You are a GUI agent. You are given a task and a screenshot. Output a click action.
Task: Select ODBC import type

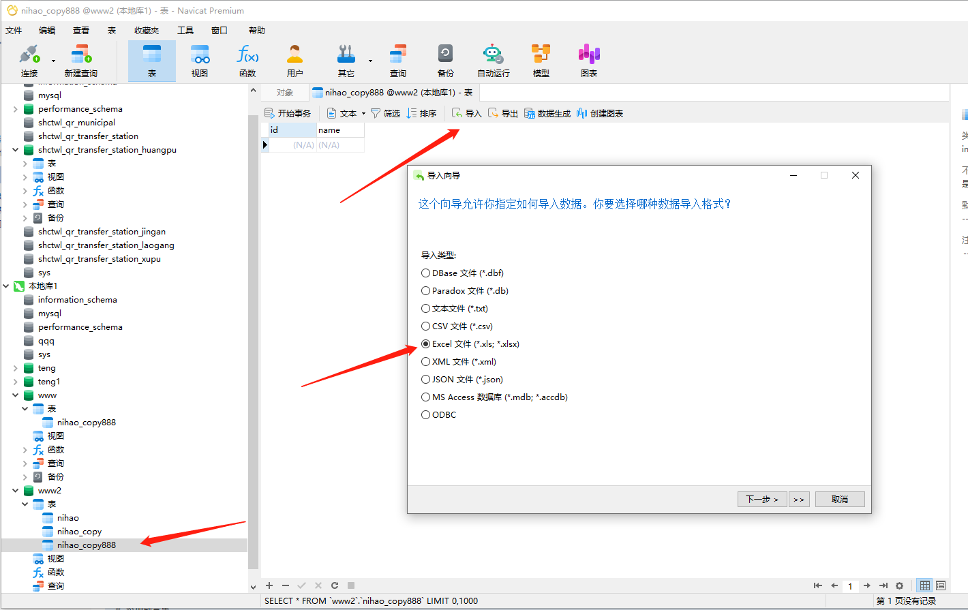(439, 415)
